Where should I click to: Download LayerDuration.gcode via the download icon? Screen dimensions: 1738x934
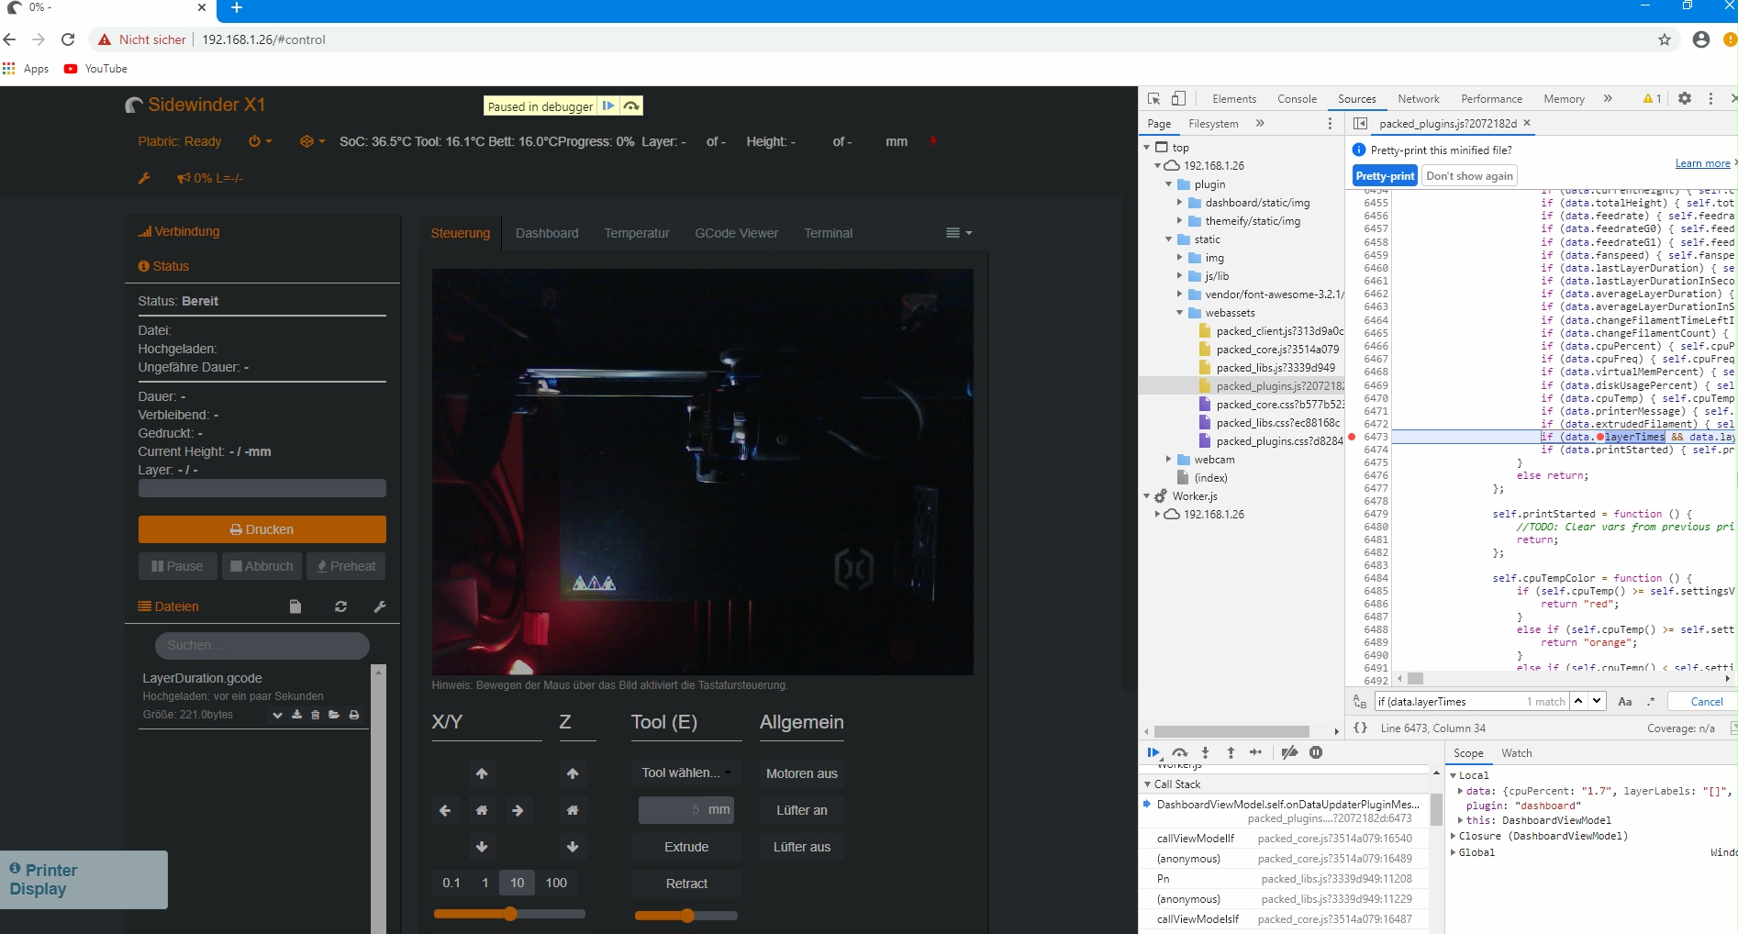click(x=296, y=716)
